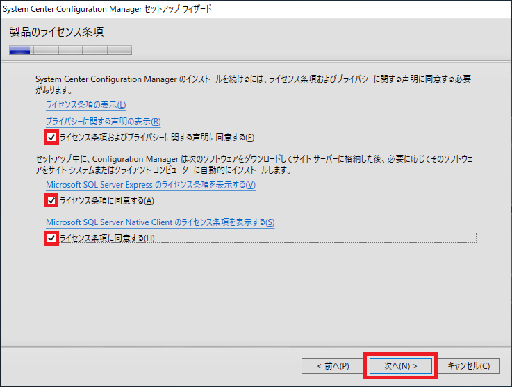The image size is (512, 387).
Task: Click the wizard progress bar
Action: tap(71, 50)
